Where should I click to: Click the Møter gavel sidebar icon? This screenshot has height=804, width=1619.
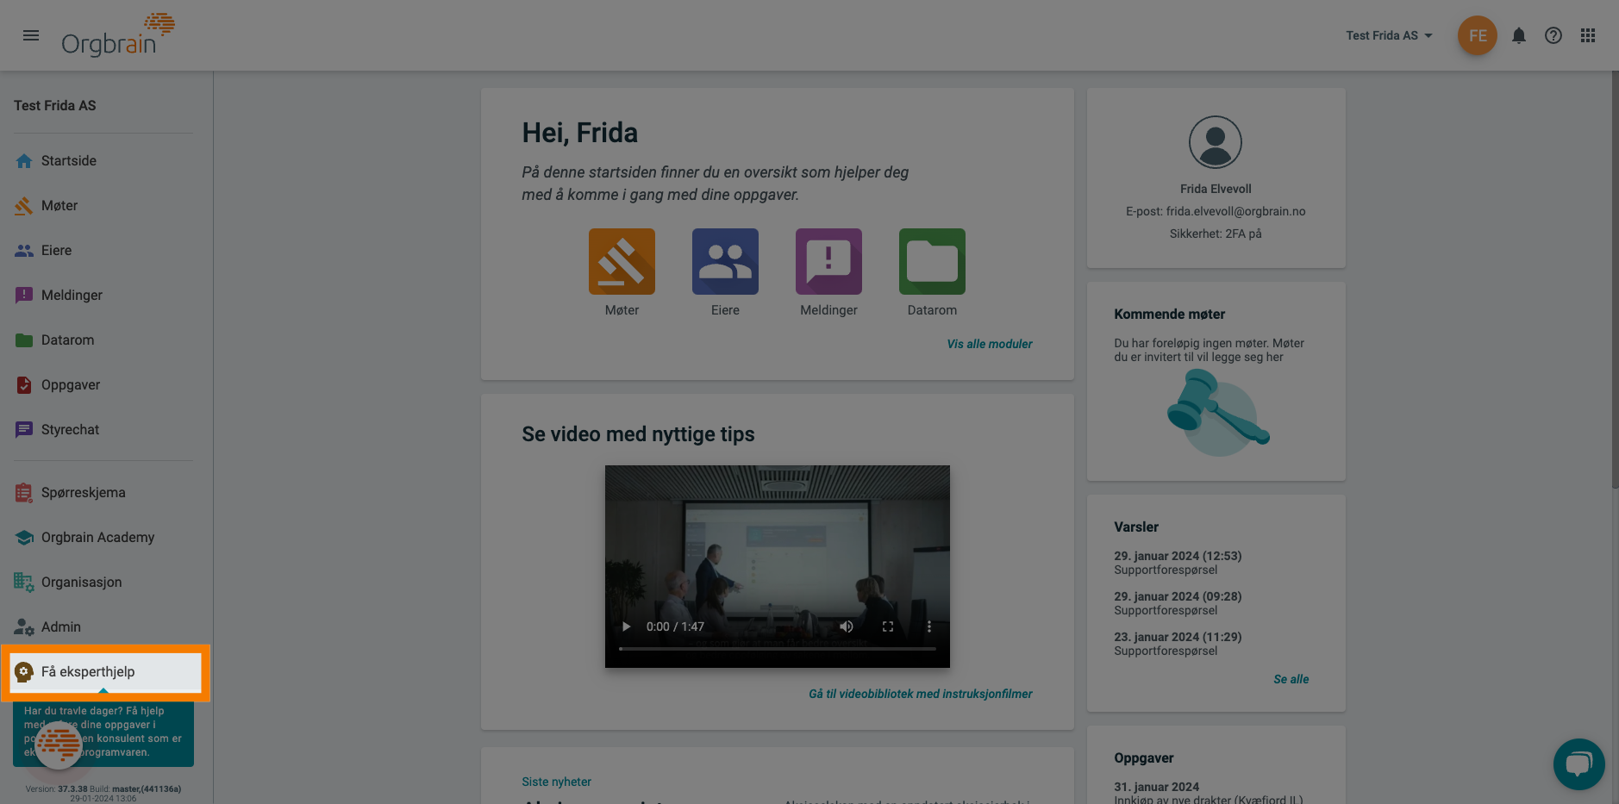[24, 205]
